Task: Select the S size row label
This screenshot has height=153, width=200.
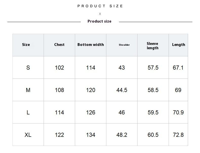Action: pyautogui.click(x=28, y=67)
